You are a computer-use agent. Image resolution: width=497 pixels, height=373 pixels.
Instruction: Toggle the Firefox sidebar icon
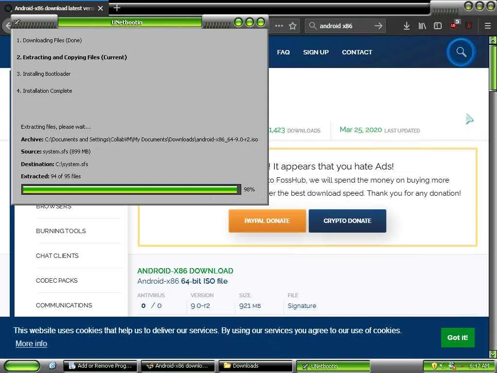click(438, 26)
